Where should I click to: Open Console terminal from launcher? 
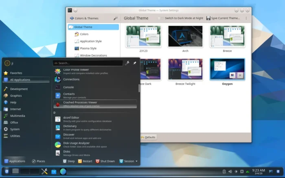click(x=68, y=87)
